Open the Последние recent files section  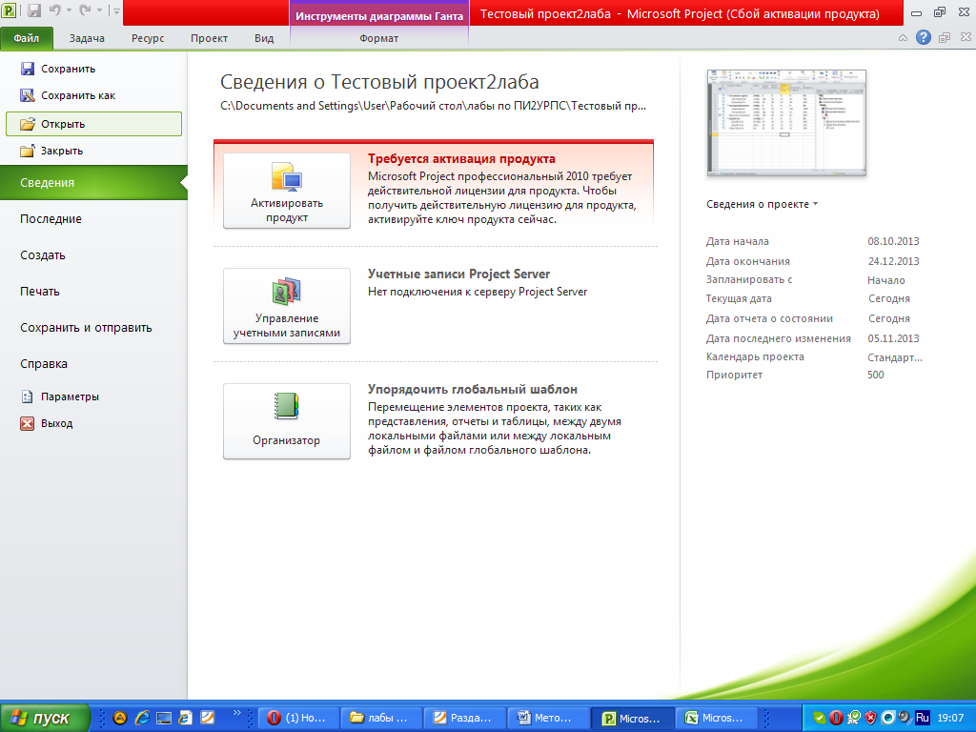(51, 219)
